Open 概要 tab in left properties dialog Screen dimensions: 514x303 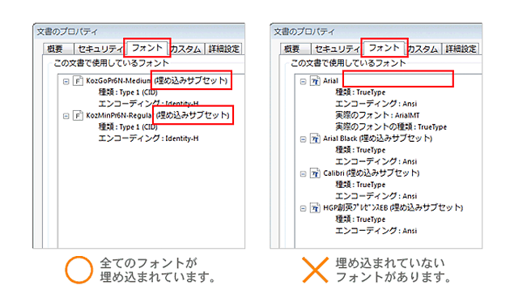[x=58, y=49]
